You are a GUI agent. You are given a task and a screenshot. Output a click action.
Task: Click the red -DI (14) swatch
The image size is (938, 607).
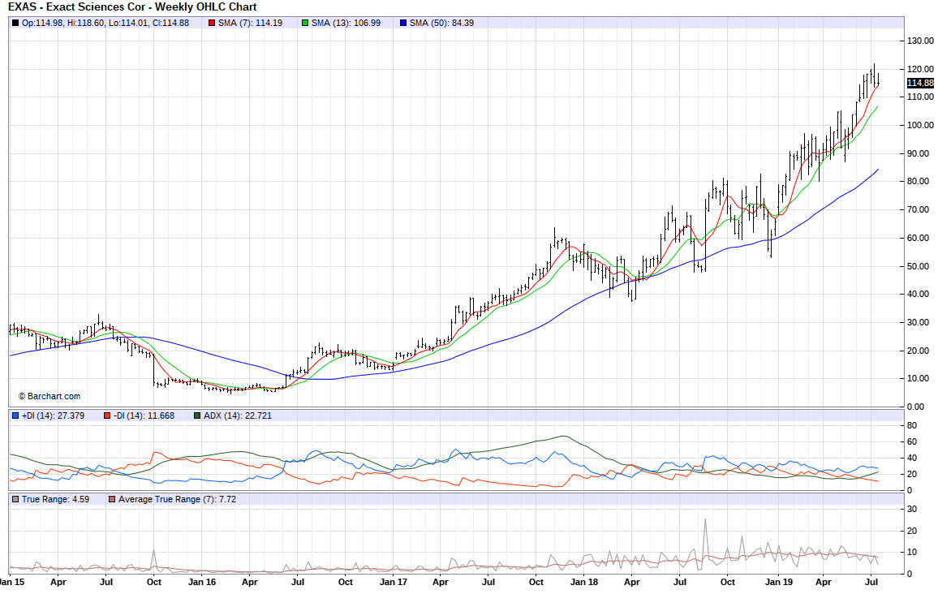(x=107, y=415)
